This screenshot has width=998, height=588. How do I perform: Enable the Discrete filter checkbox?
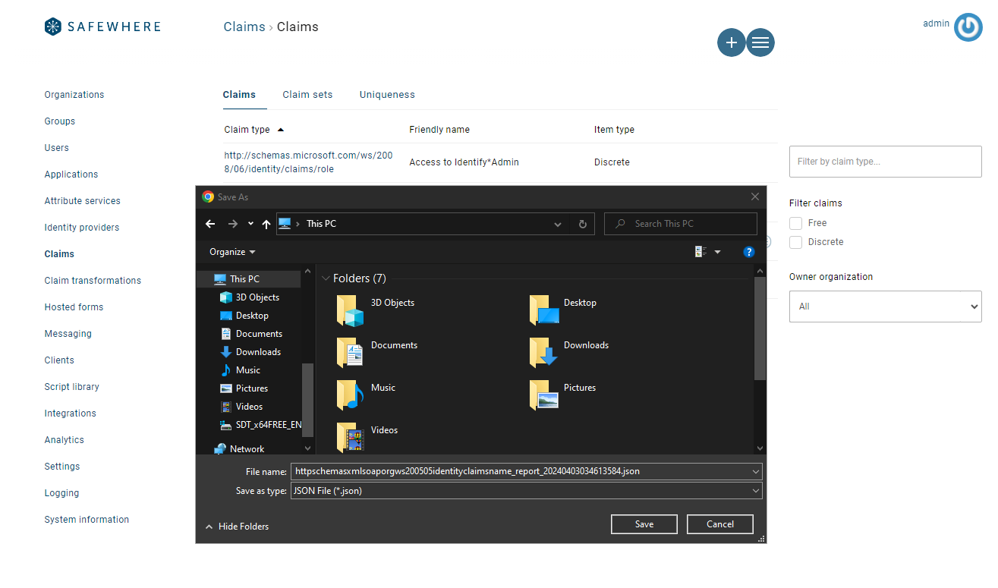tap(796, 242)
